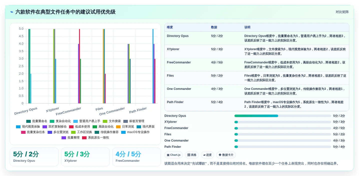Image resolution: width=359 pixels, height=176 pixels.
Task: Click the Directory Opus label on the chart axis
Action: (26, 111)
